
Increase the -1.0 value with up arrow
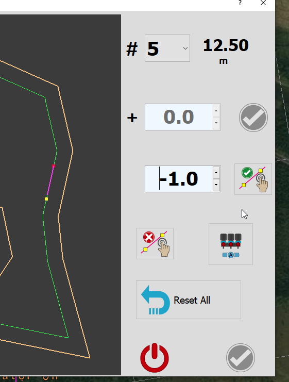coord(216,173)
